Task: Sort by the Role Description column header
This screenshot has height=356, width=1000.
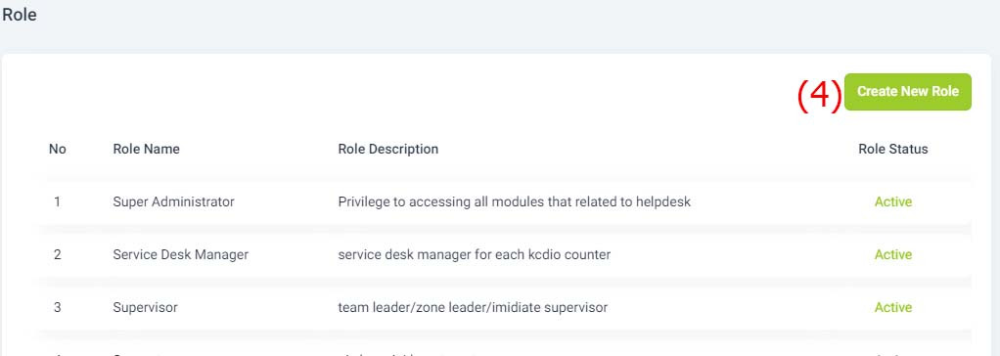Action: click(x=387, y=149)
